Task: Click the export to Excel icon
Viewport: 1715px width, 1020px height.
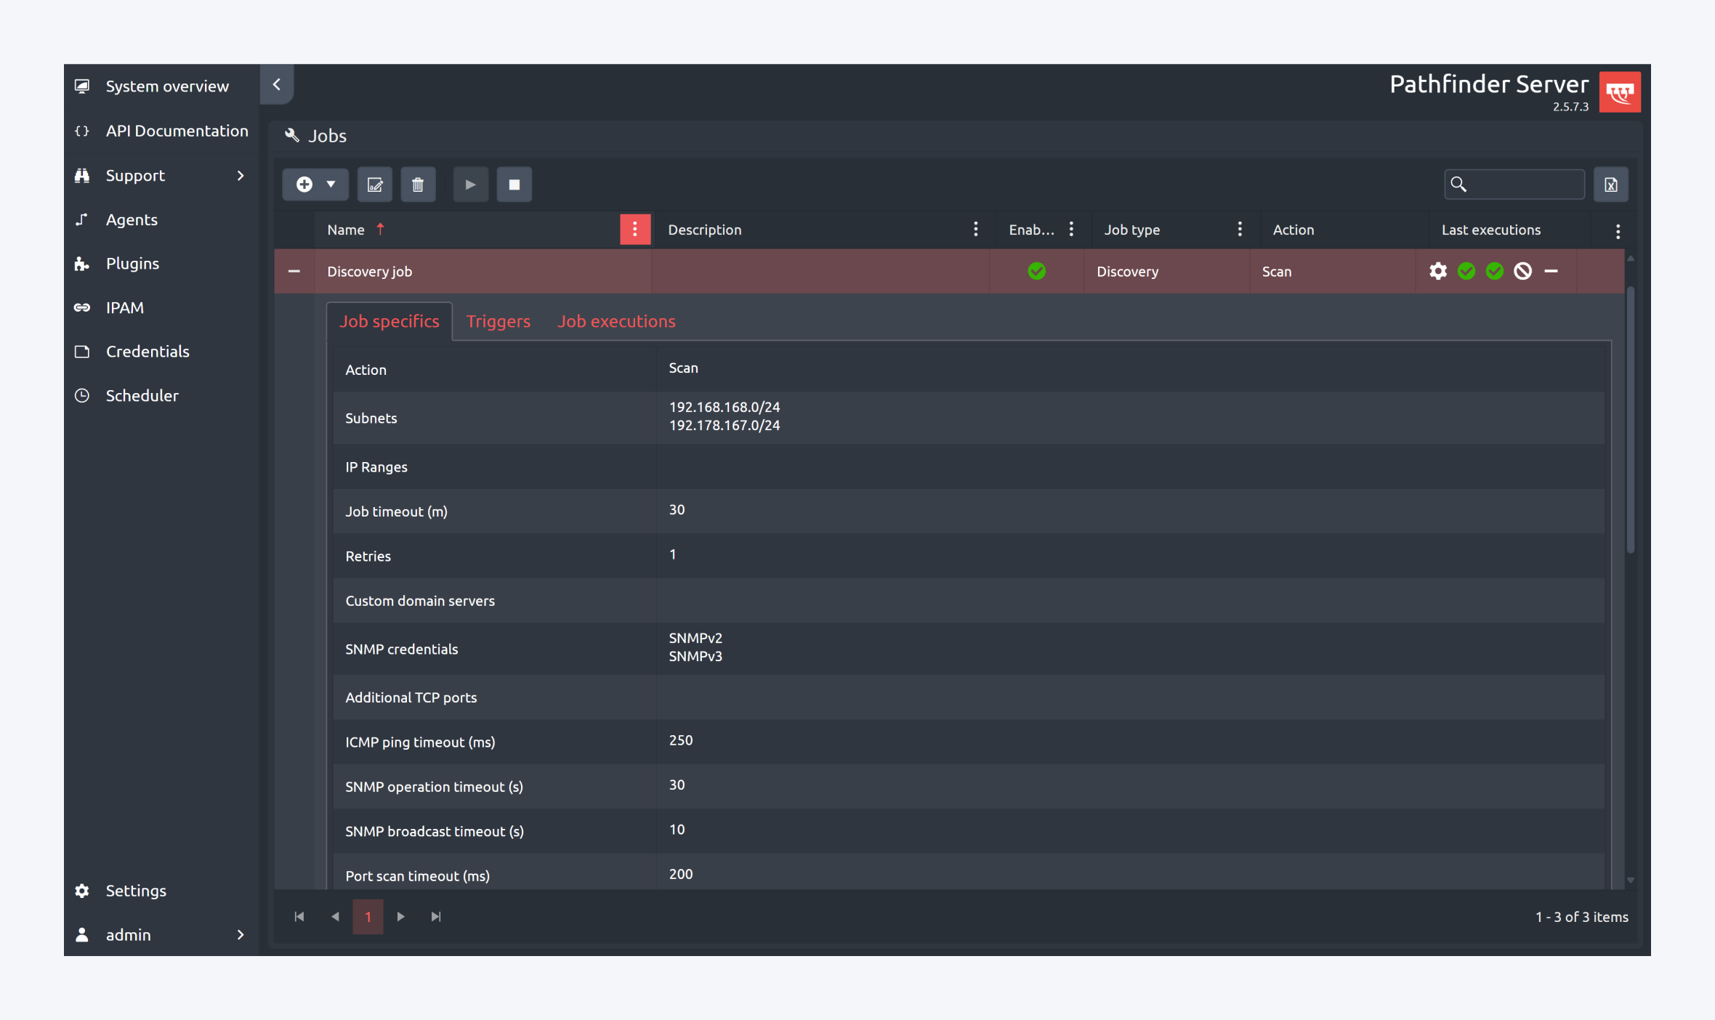Action: pyautogui.click(x=1611, y=185)
